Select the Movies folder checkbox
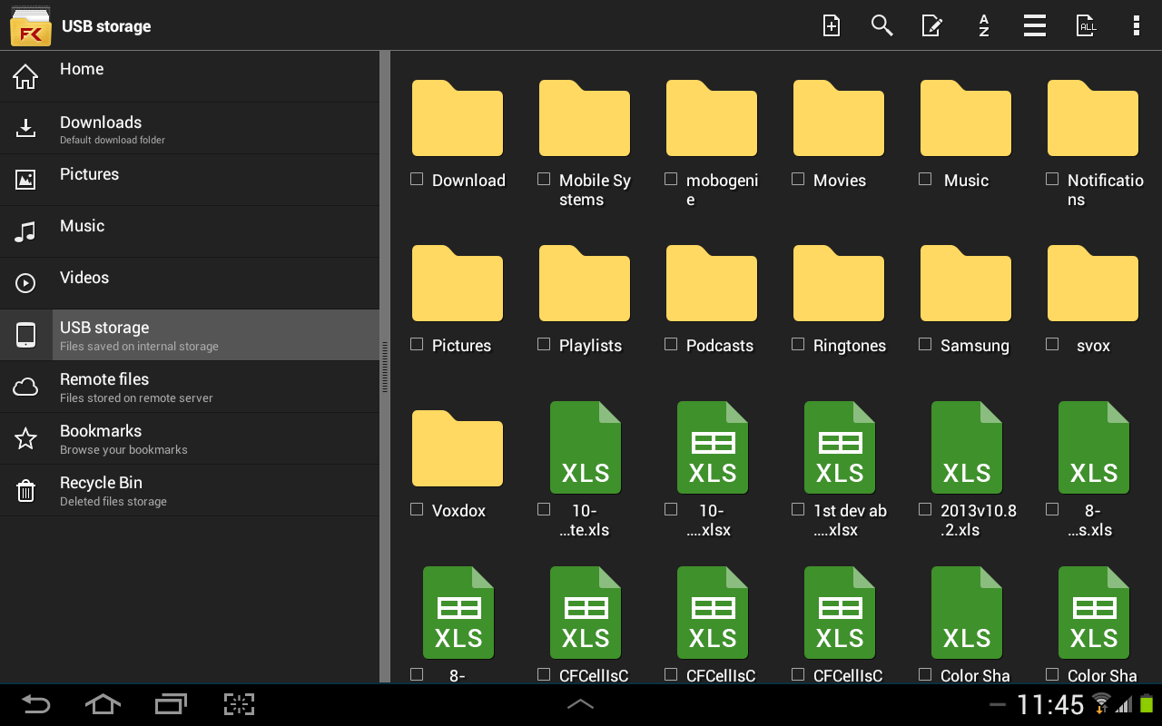Screen dimensions: 1162x726 pyautogui.click(x=798, y=179)
